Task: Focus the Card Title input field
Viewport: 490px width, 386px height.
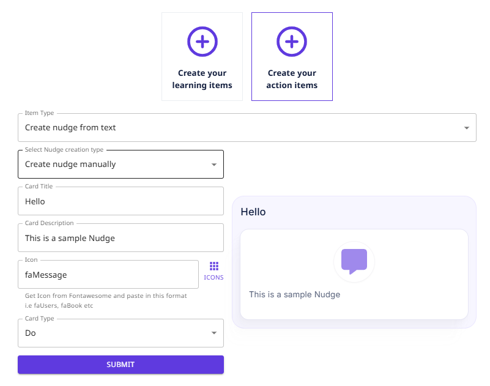Action: coord(121,201)
